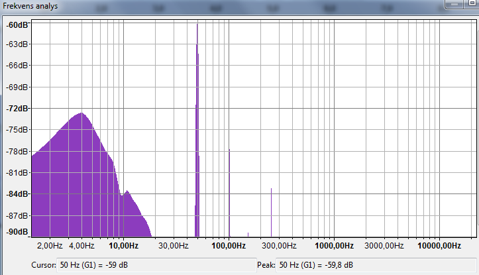The image size is (479, 275).
Task: Click the -90dB label on vertical axis
Action: click(18, 233)
